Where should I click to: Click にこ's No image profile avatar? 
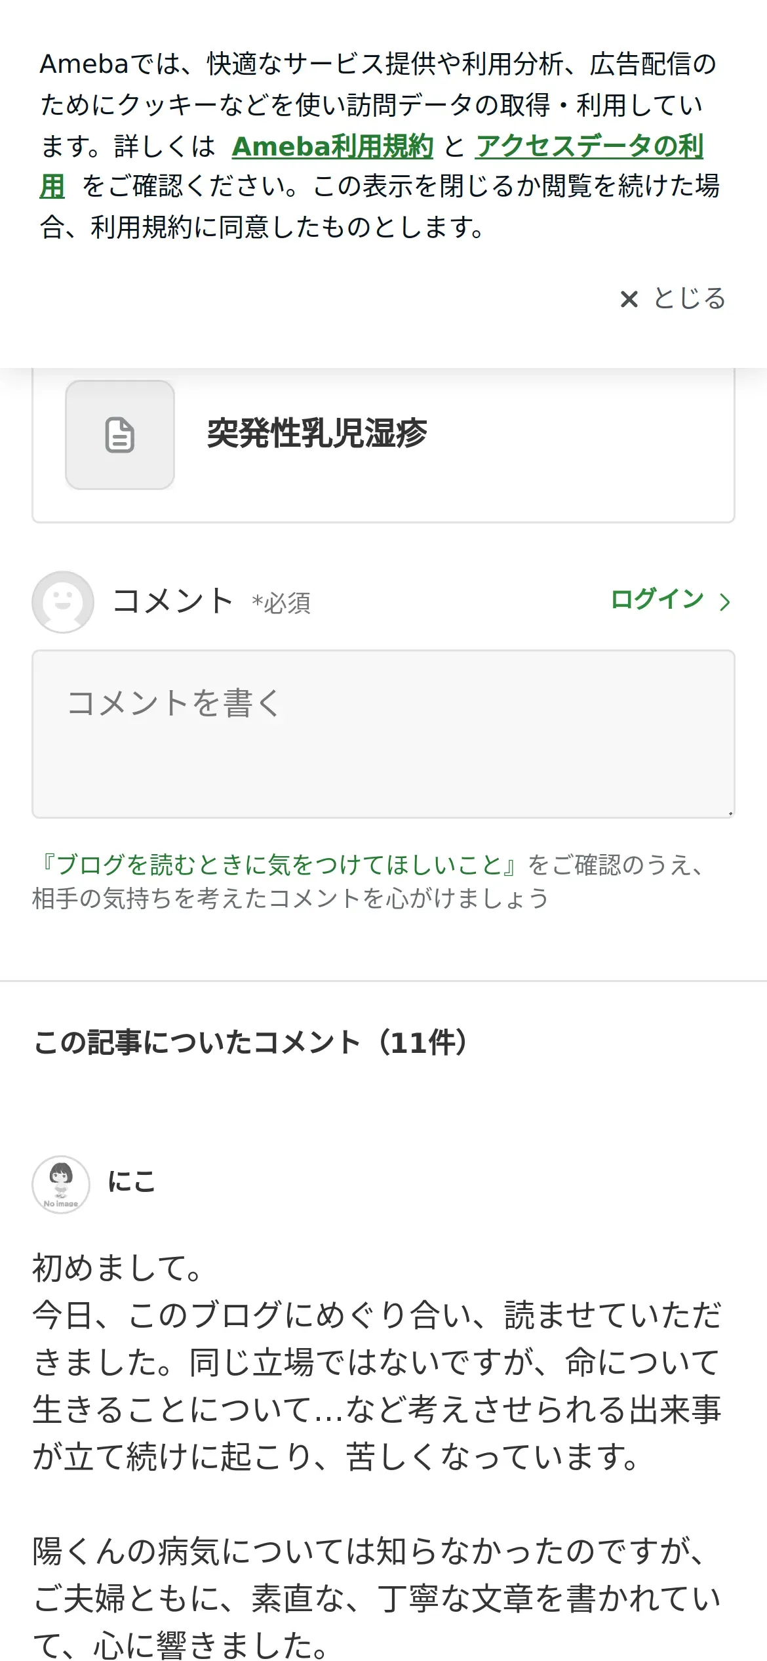click(x=61, y=1184)
